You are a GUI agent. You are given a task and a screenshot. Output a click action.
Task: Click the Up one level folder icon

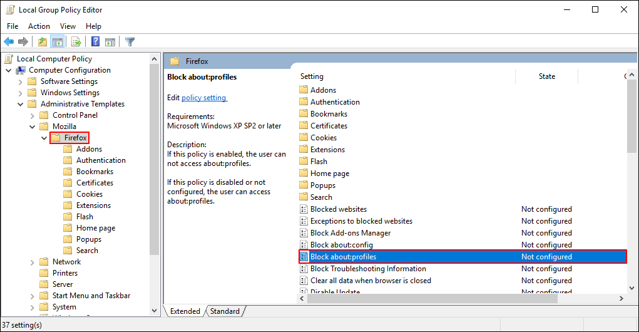pos(43,41)
